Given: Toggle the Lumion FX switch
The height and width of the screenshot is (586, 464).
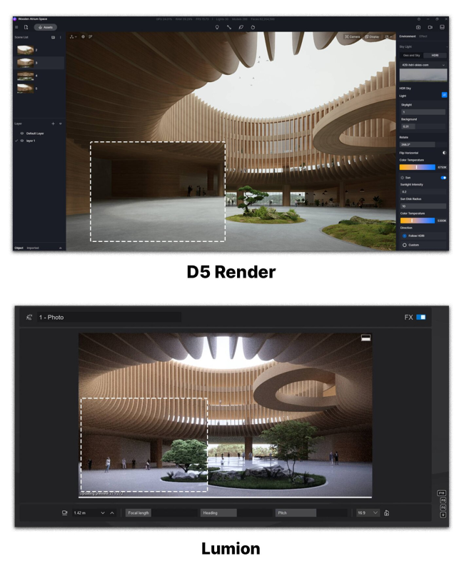Looking at the screenshot, I should pyautogui.click(x=421, y=317).
